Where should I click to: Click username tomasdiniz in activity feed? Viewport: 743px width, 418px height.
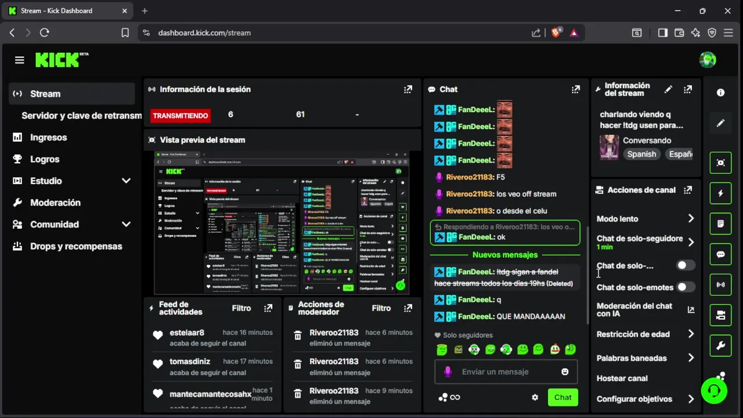pyautogui.click(x=190, y=361)
